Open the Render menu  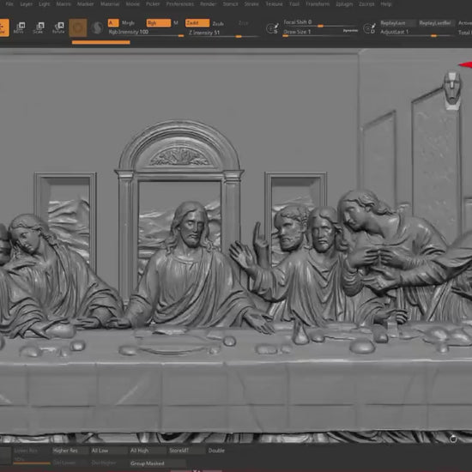[x=209, y=4]
